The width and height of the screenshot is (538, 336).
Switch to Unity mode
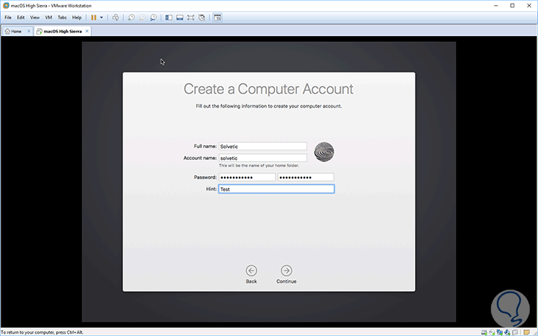tap(202, 18)
